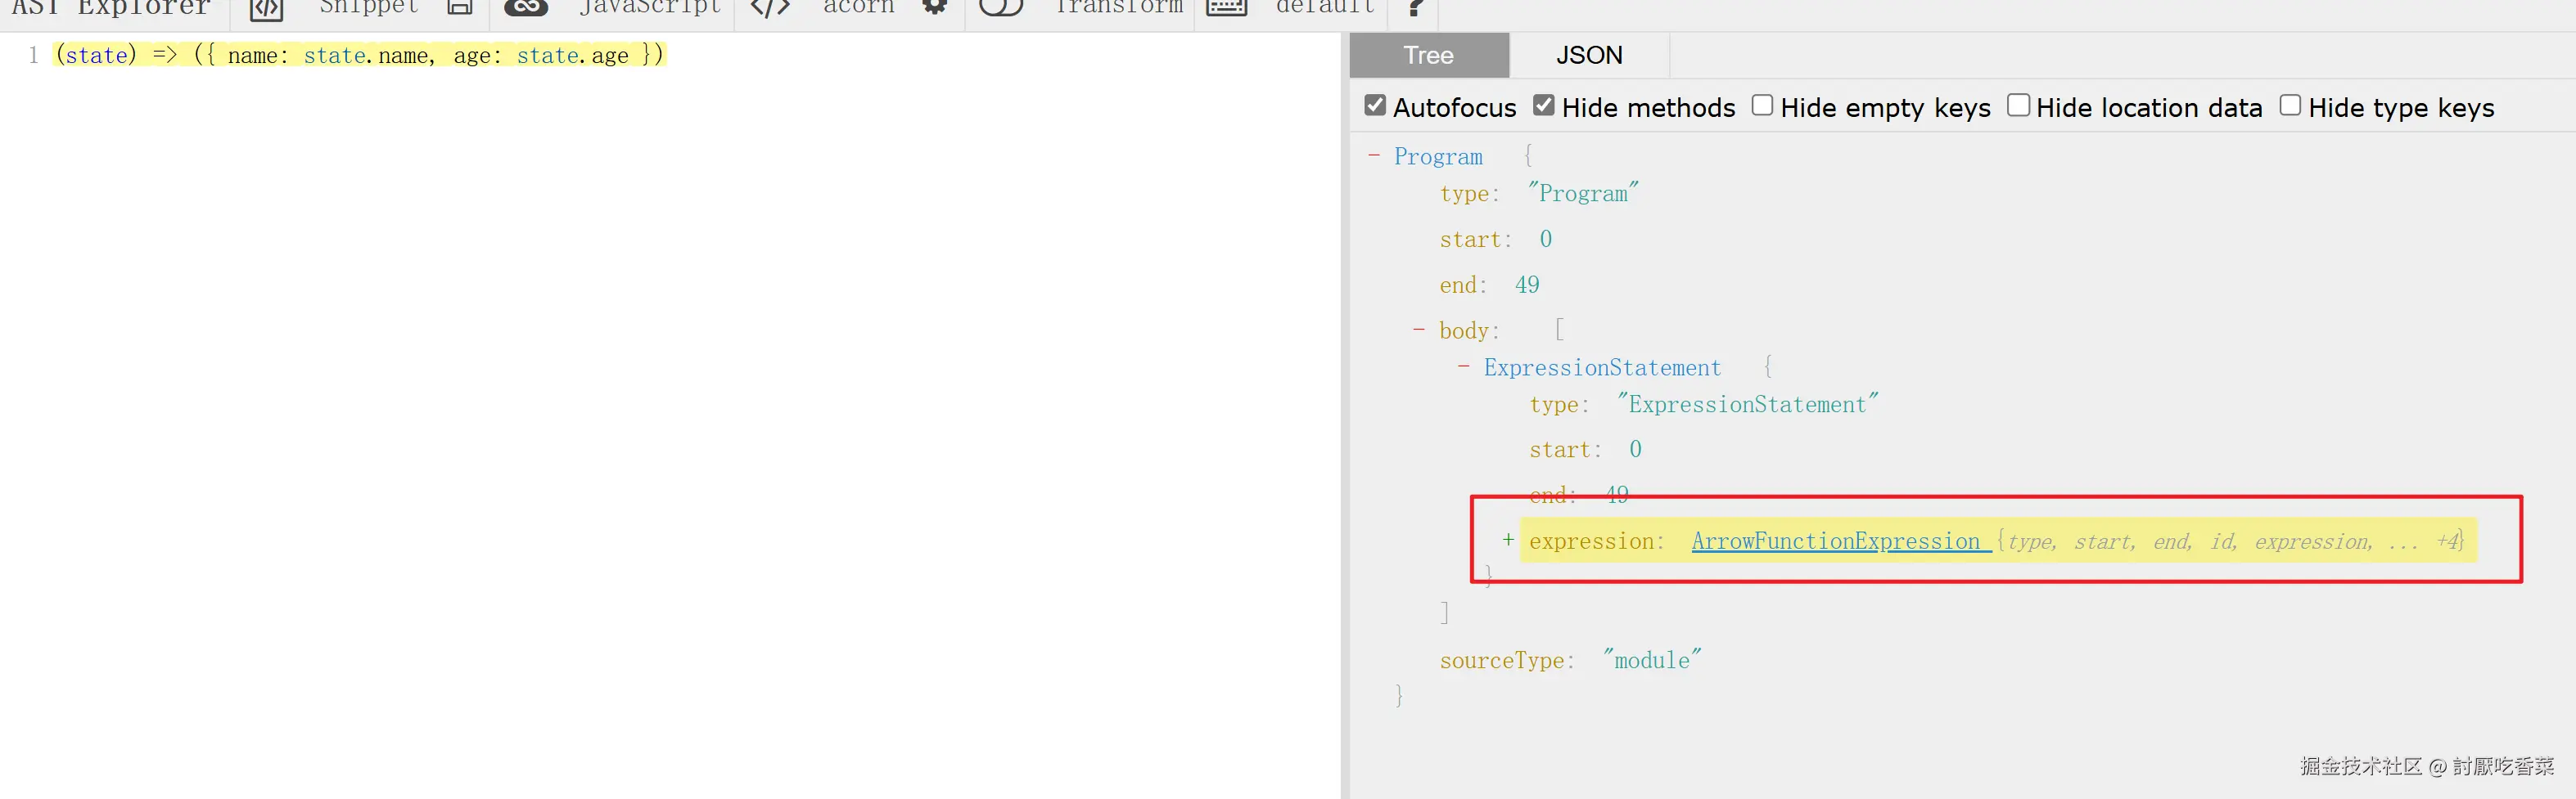Open the Transform menu
This screenshot has width=2576, height=799.
tap(1119, 8)
